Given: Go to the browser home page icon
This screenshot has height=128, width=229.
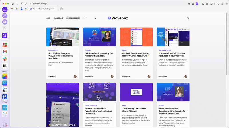Looking at the screenshot, I should pyautogui.click(x=13, y=4).
